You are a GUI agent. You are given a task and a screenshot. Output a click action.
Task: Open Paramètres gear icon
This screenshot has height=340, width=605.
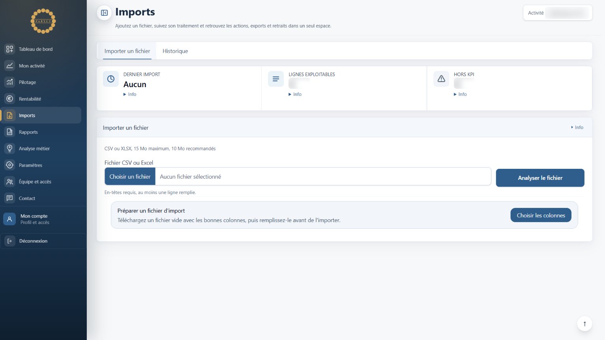[10, 165]
